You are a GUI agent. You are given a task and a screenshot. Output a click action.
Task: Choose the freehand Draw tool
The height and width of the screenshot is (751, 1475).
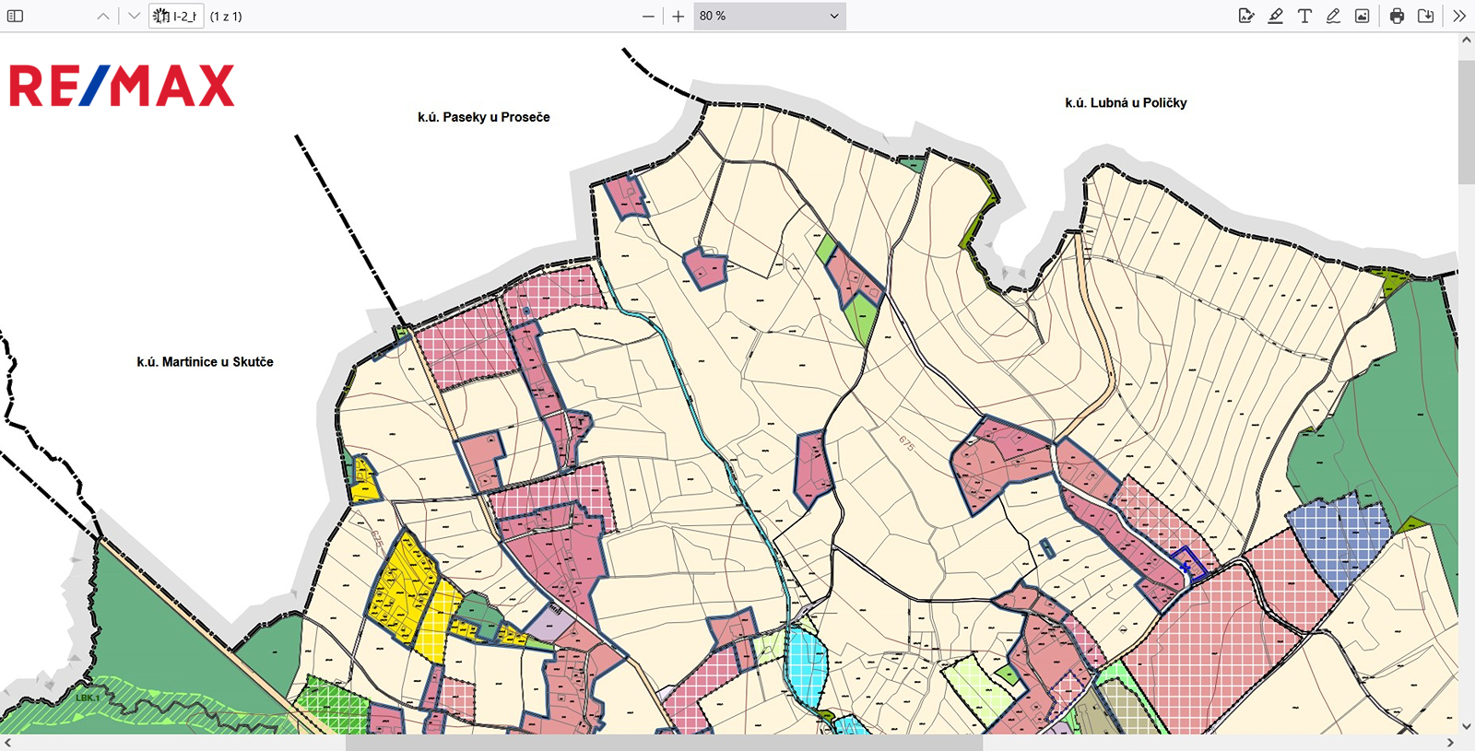tap(1333, 16)
